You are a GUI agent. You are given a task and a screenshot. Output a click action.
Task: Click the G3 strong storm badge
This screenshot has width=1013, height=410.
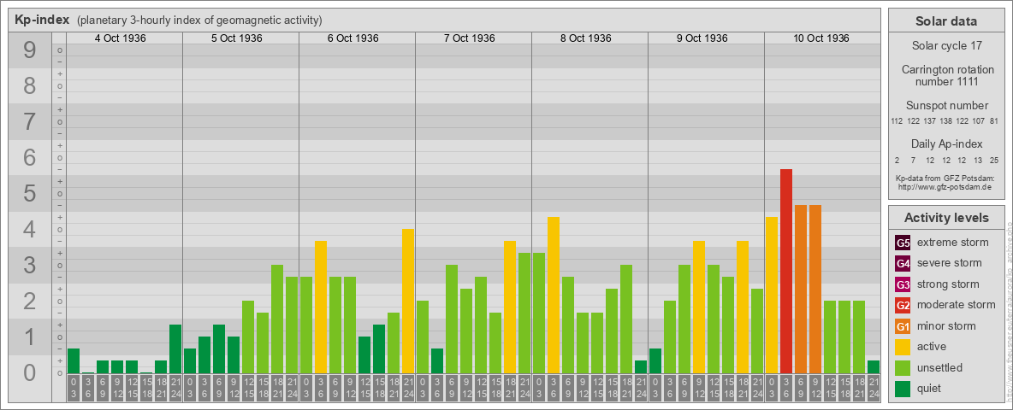[x=903, y=284]
